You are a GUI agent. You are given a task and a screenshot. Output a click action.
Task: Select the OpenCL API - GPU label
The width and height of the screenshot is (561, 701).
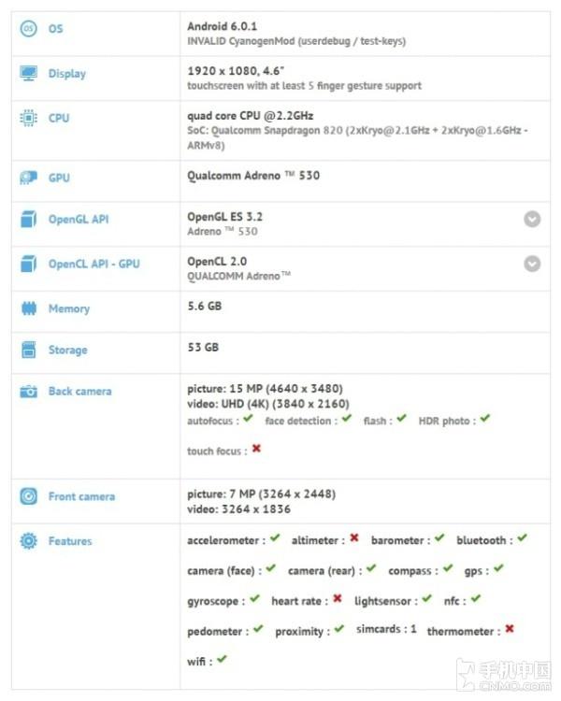pyautogui.click(x=94, y=265)
